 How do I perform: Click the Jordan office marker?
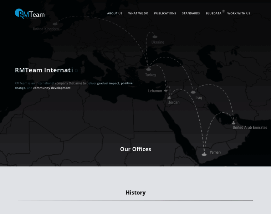pyautogui.click(x=169, y=98)
